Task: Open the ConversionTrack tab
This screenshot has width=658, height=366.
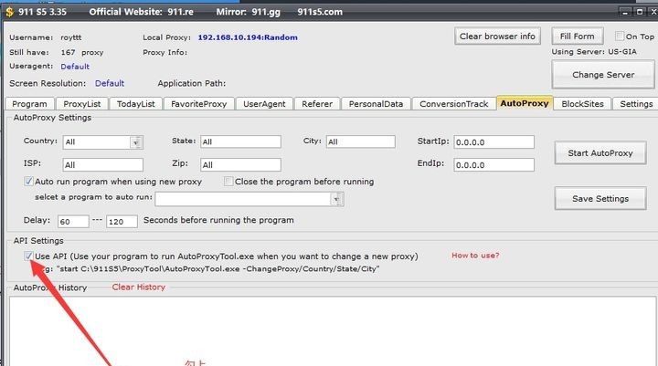Action: (453, 103)
